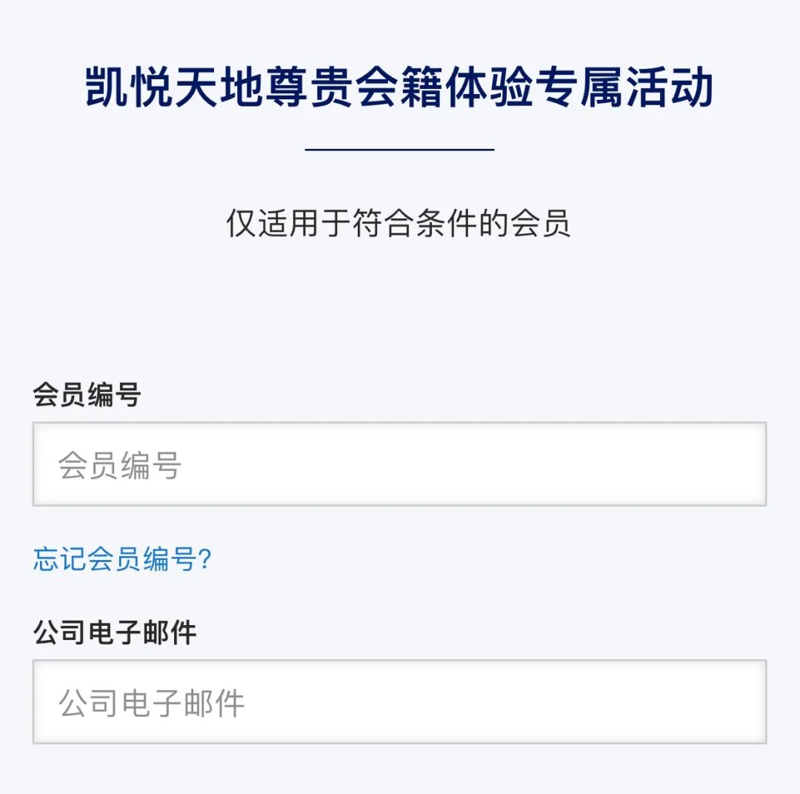Image resolution: width=800 pixels, height=794 pixels.
Task: Click the question mark in 忘记会员编号?
Action: (x=205, y=560)
